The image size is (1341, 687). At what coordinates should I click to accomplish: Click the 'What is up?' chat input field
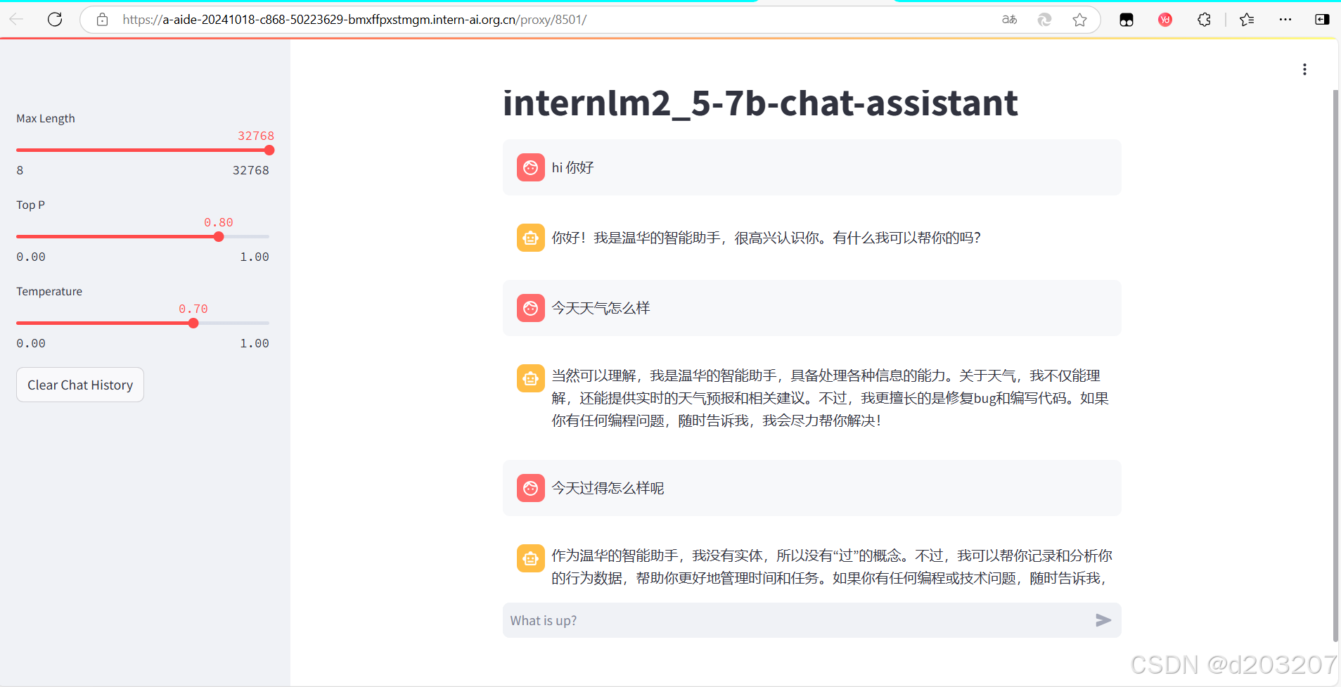tap(703, 620)
